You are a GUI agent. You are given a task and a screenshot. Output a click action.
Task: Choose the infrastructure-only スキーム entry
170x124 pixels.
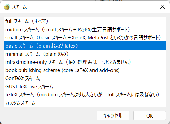click(x=85, y=62)
